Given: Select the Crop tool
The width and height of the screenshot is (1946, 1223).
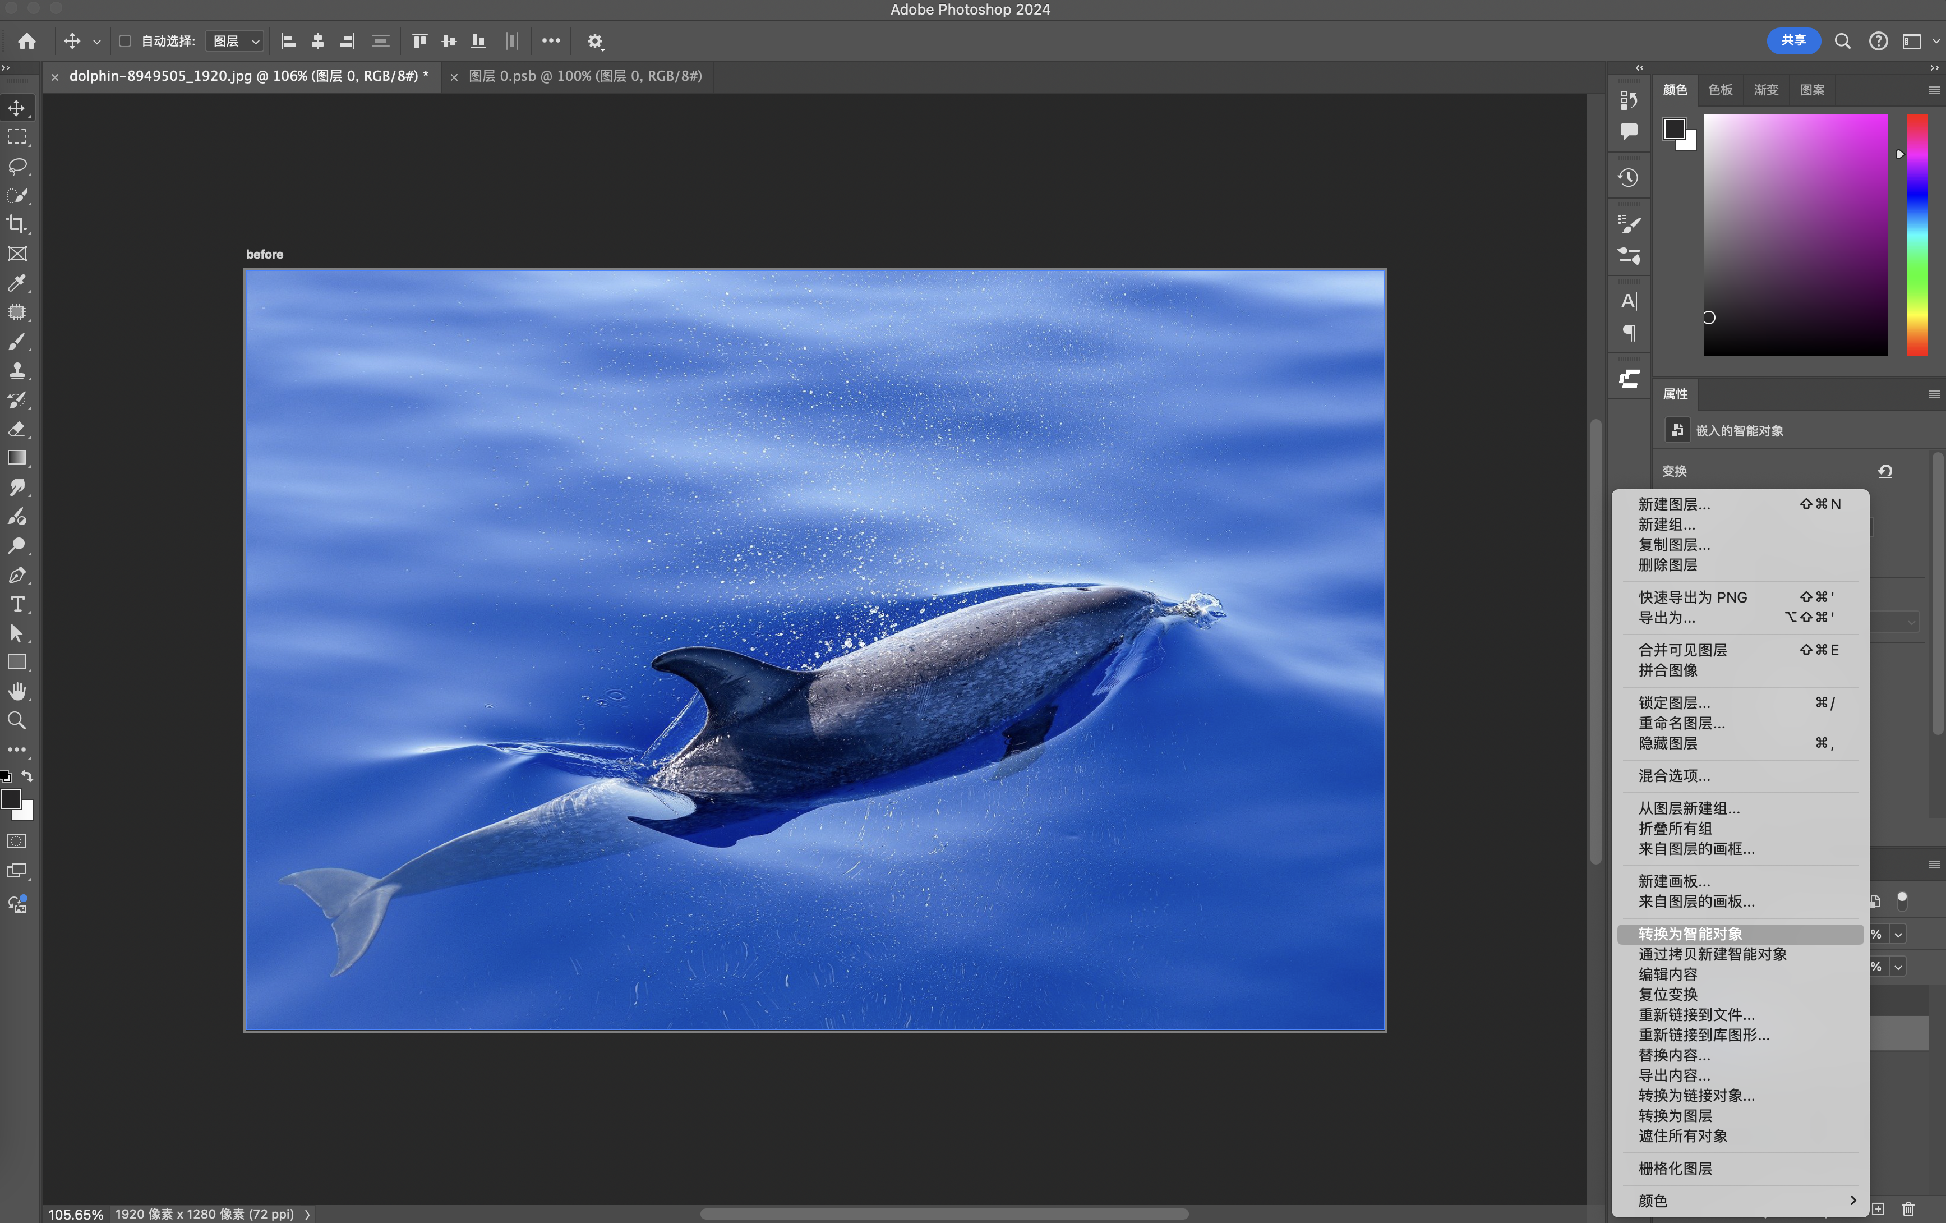Looking at the screenshot, I should click(17, 224).
